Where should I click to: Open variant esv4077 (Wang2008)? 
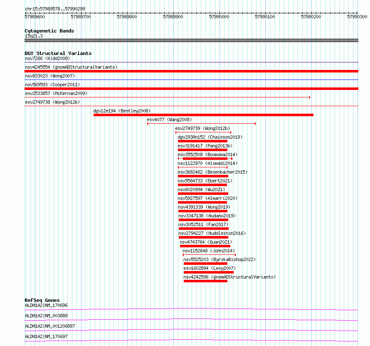(169, 119)
